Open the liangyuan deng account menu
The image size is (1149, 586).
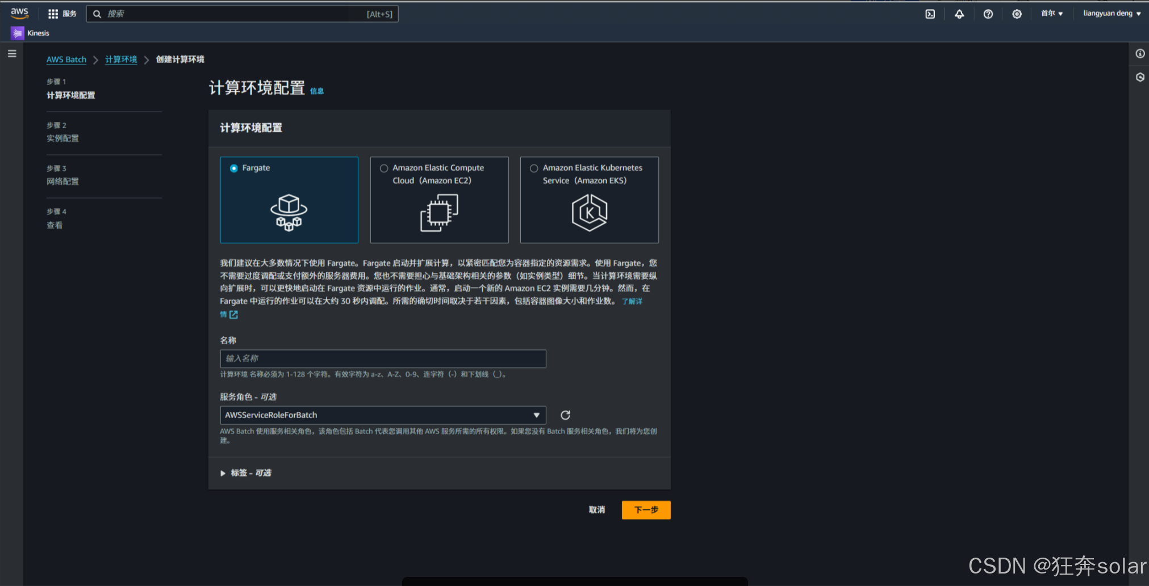(x=1112, y=14)
